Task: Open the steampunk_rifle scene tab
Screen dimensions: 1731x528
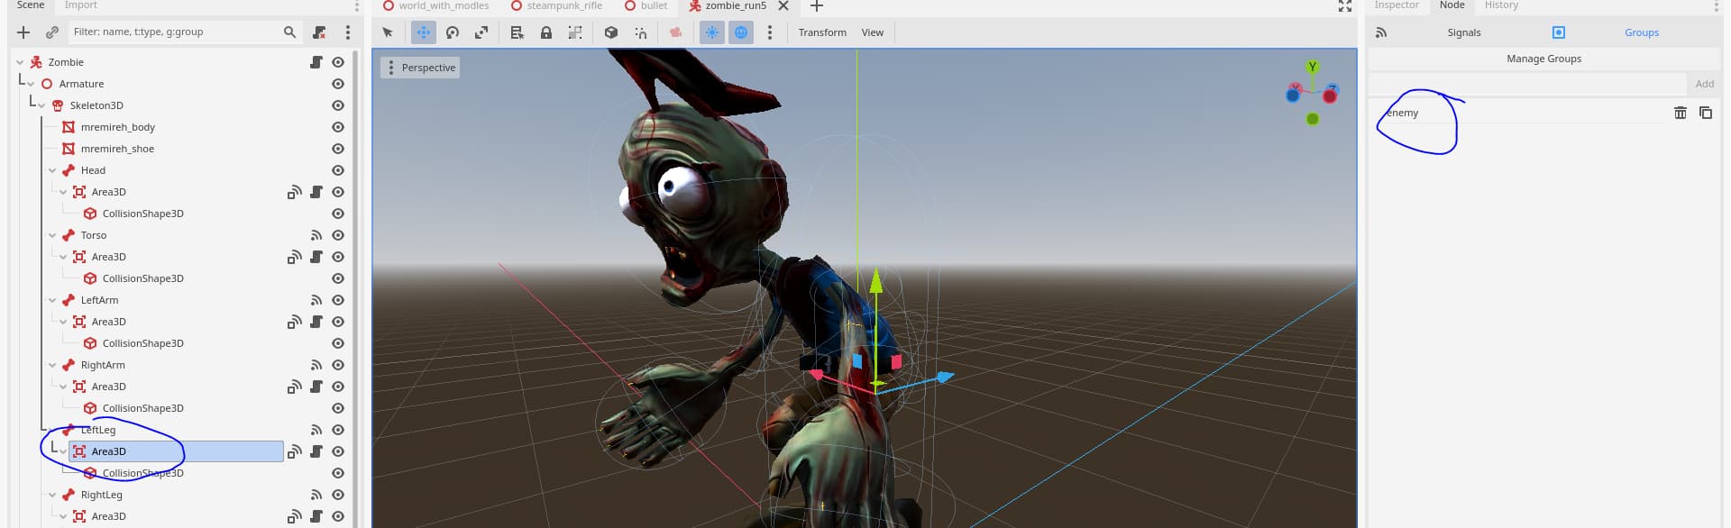Action: click(x=556, y=5)
